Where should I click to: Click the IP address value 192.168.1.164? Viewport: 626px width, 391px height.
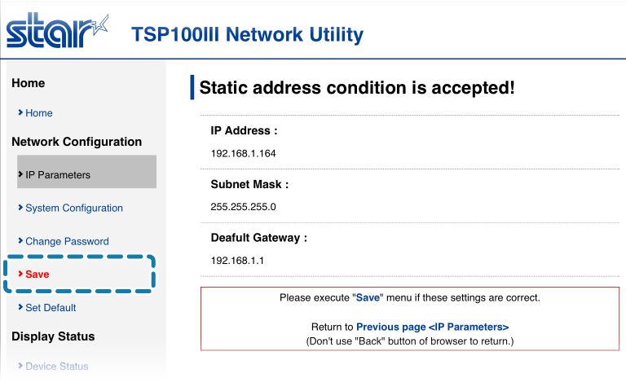point(245,153)
